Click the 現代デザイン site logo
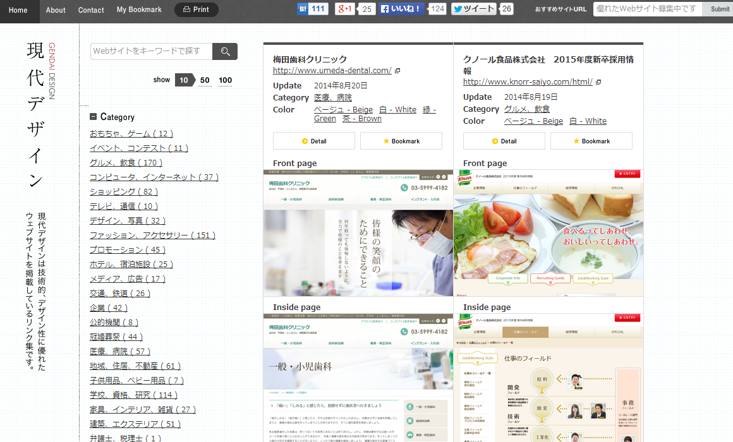Image resolution: width=733 pixels, height=442 pixels. pyautogui.click(x=40, y=114)
